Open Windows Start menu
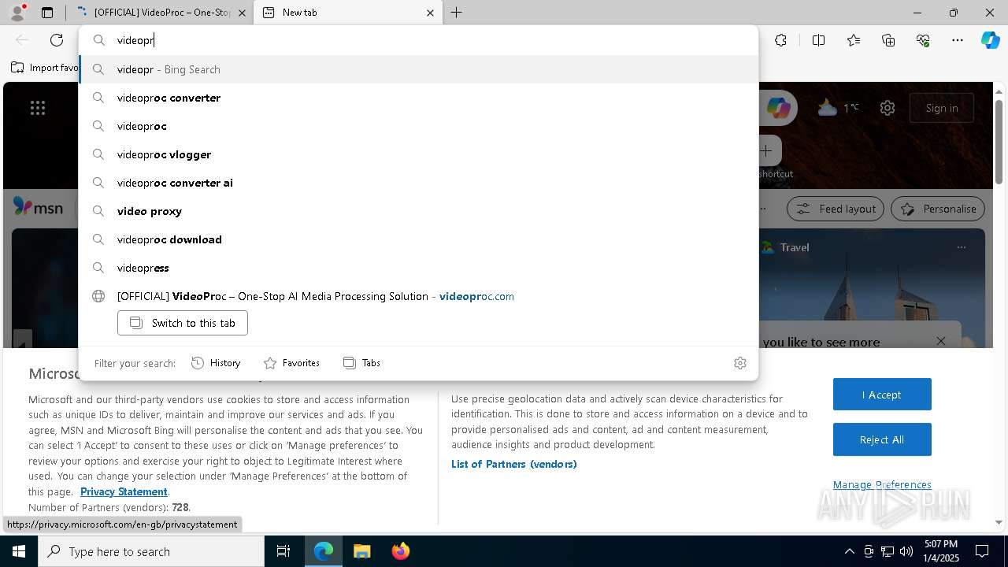The image size is (1008, 567). (x=19, y=551)
